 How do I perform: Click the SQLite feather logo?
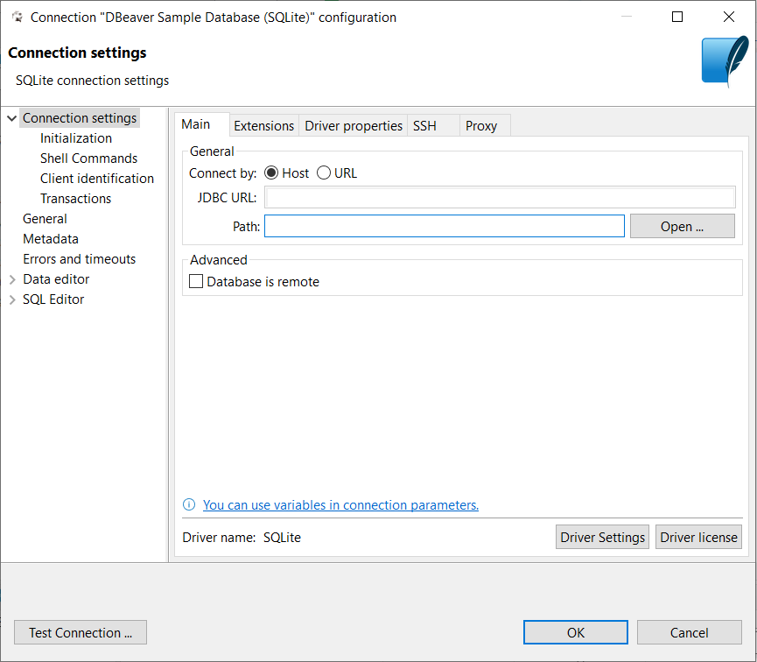pos(725,61)
